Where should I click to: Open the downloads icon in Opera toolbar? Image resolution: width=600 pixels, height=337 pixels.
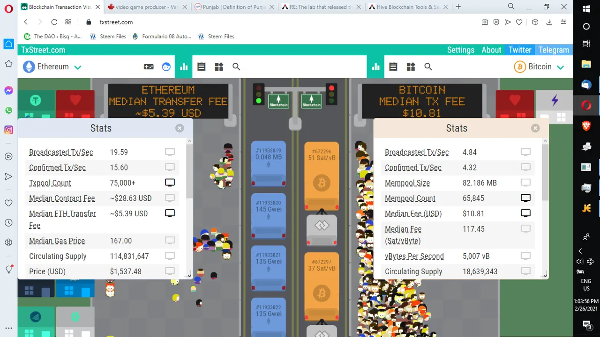tap(549, 22)
